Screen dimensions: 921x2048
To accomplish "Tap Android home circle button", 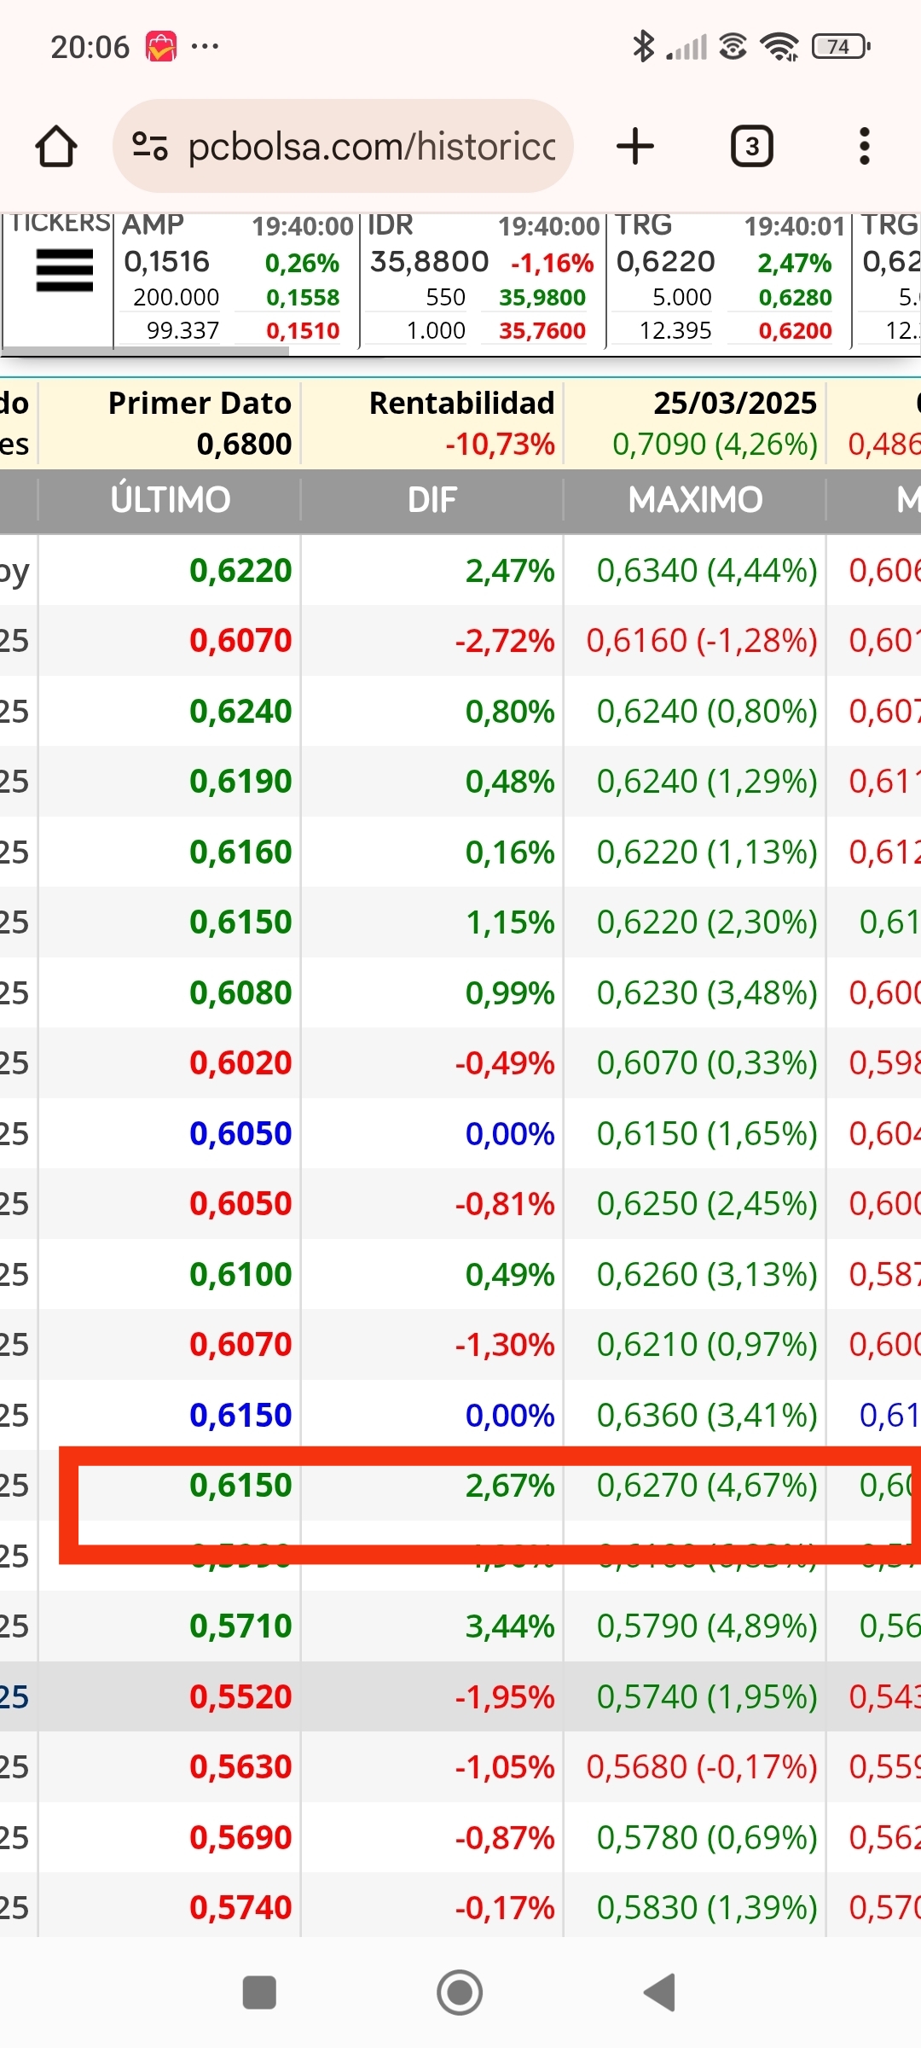I will coord(460,1993).
